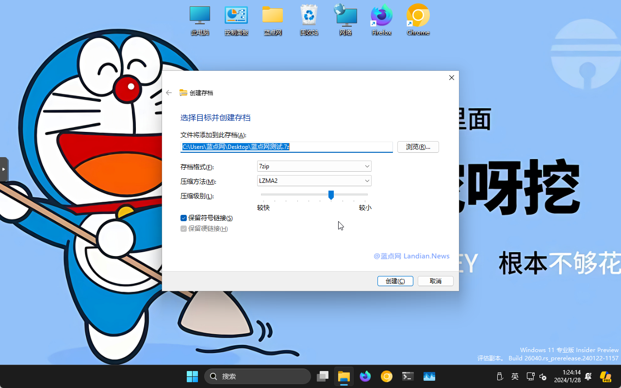This screenshot has height=388, width=621.
Task: Click the 较快 slider label
Action: [x=263, y=208]
